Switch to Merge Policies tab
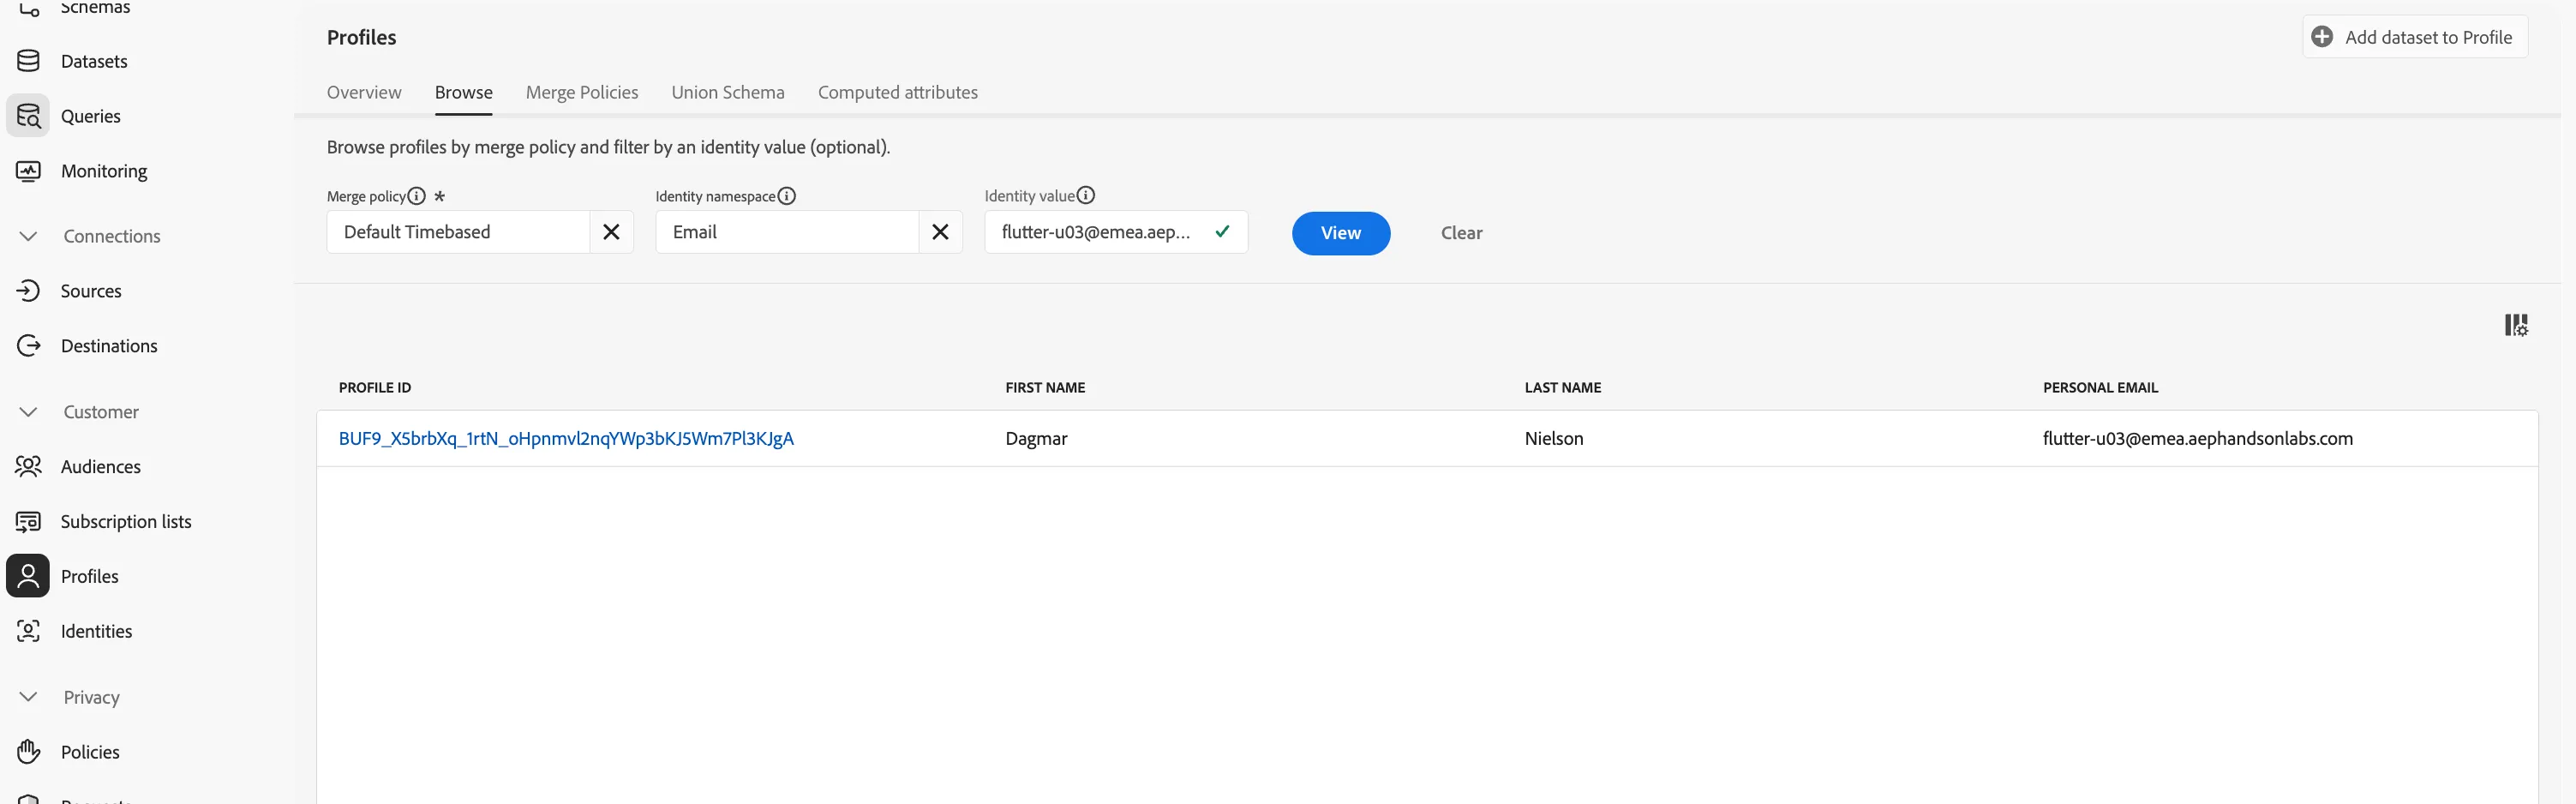 582,92
